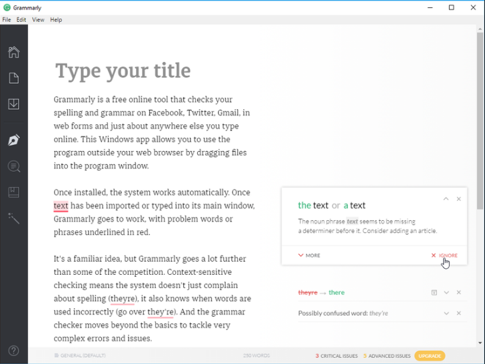Open the Edit menu
This screenshot has height=364, width=485.
pyautogui.click(x=21, y=20)
